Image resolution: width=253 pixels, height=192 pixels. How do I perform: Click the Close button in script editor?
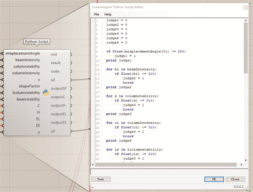coord(235,179)
